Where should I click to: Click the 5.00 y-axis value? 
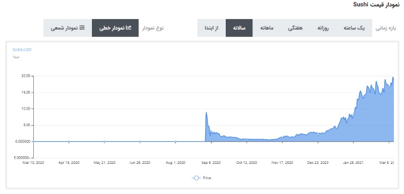coord(27,125)
